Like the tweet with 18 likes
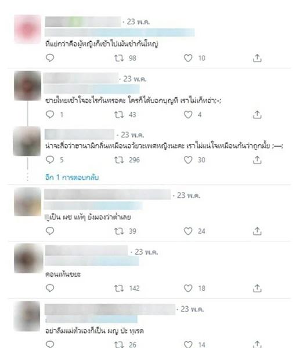The width and height of the screenshot is (296, 348). click(x=188, y=288)
